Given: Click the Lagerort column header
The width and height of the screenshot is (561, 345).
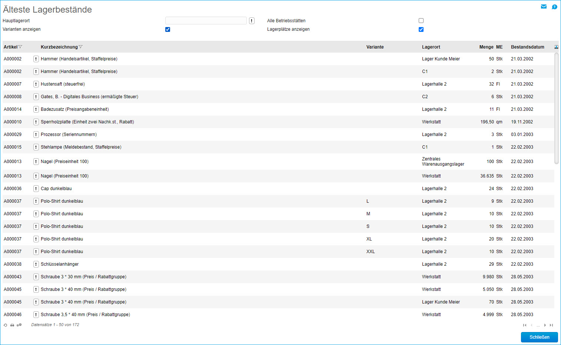Looking at the screenshot, I should 431,47.
